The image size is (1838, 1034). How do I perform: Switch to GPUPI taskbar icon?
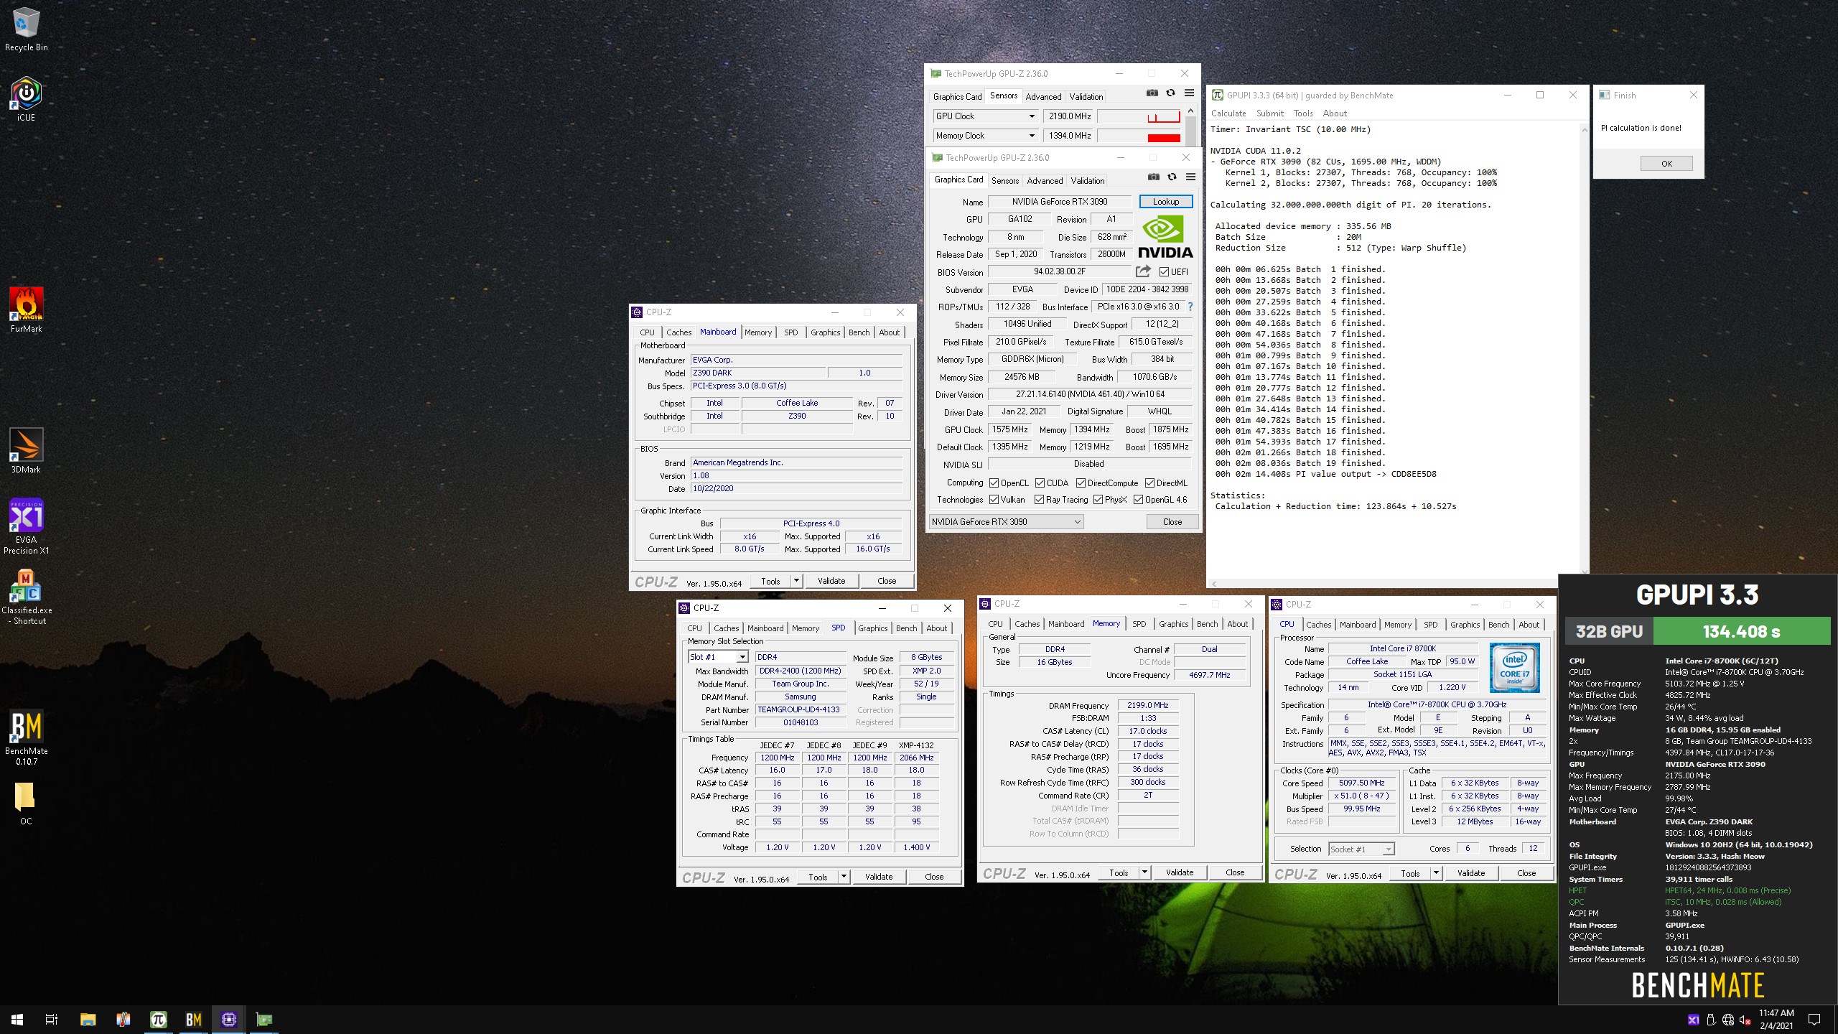158,1020
